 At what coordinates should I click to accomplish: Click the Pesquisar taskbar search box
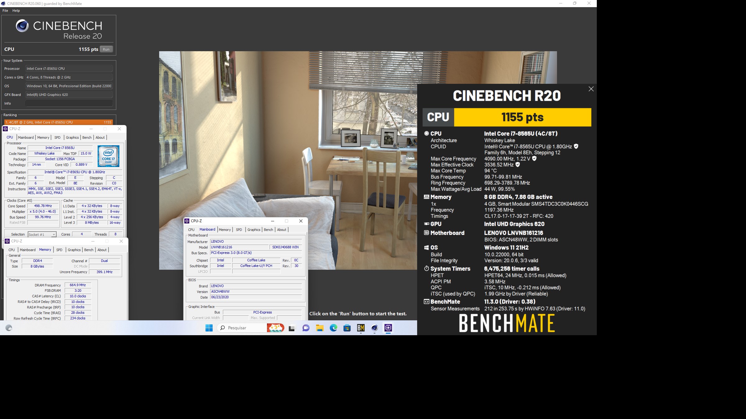tap(242, 328)
